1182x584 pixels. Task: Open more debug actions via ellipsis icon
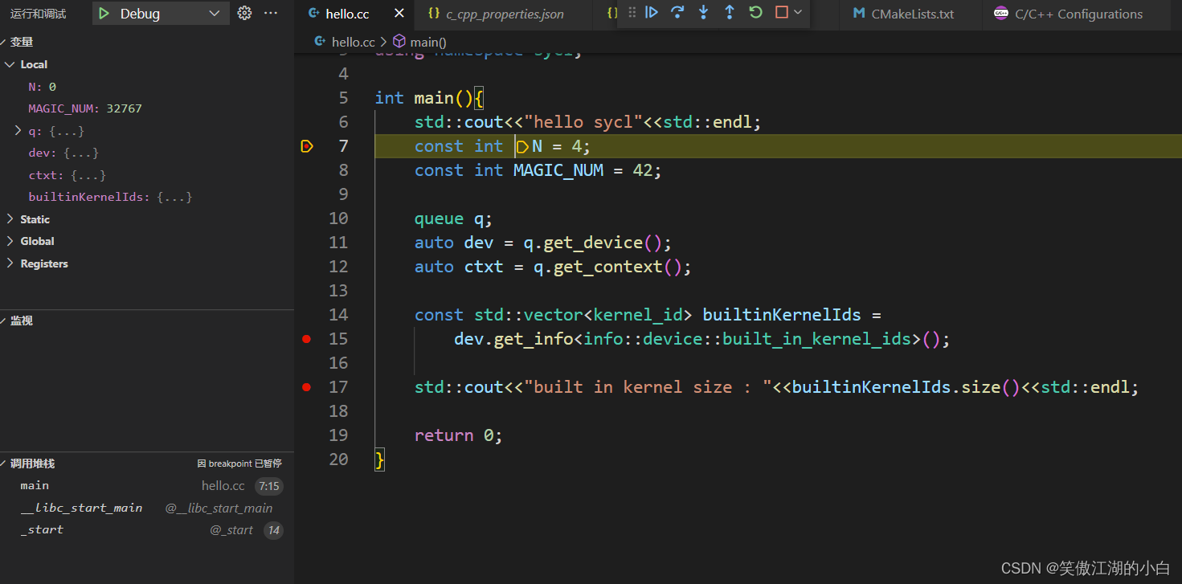[270, 13]
